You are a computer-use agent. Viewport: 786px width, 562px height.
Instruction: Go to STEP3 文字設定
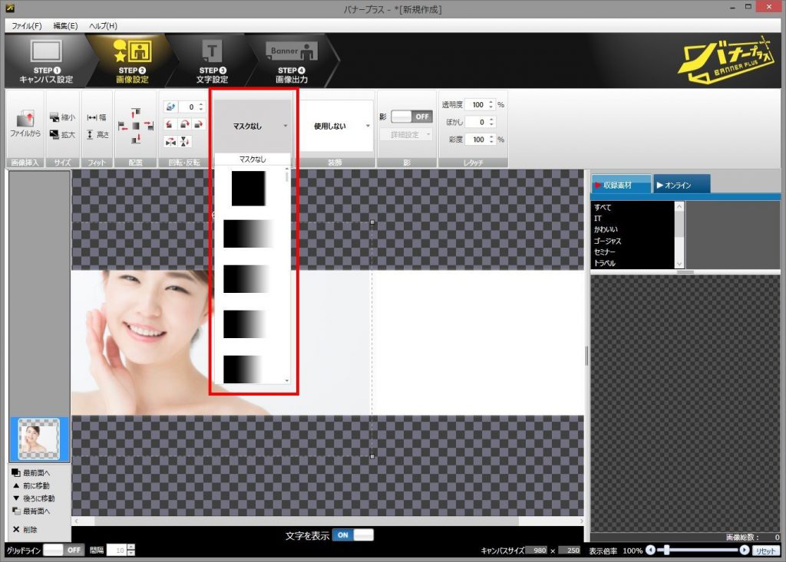click(x=212, y=61)
